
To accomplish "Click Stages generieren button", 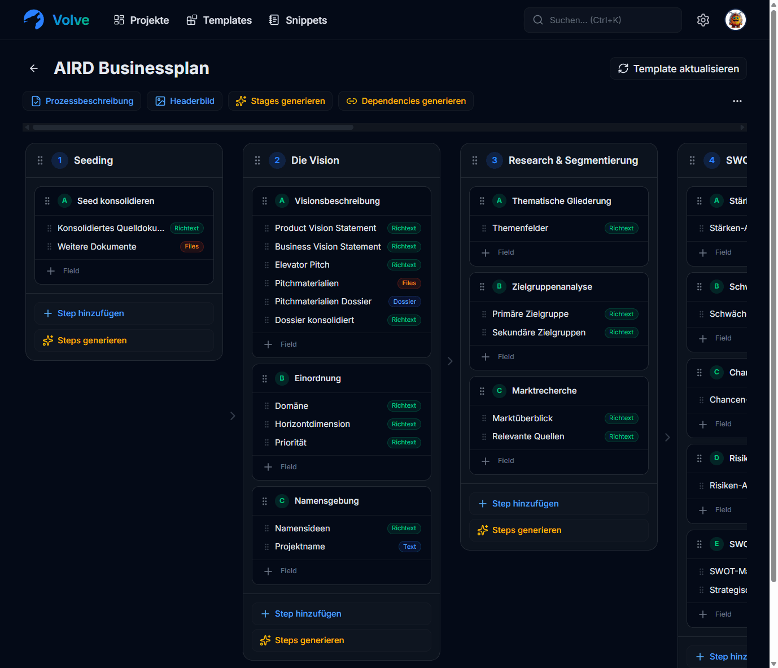I will (280, 101).
